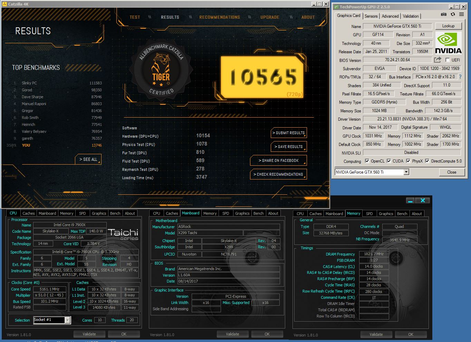The width and height of the screenshot is (471, 342).
Task: Switch to the Advanced tab in GPU-Z
Action: (390, 16)
